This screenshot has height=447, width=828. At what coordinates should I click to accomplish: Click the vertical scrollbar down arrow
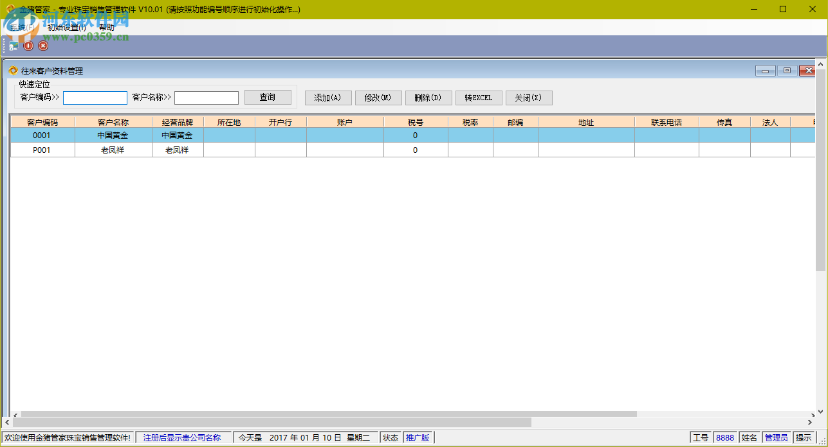point(820,411)
